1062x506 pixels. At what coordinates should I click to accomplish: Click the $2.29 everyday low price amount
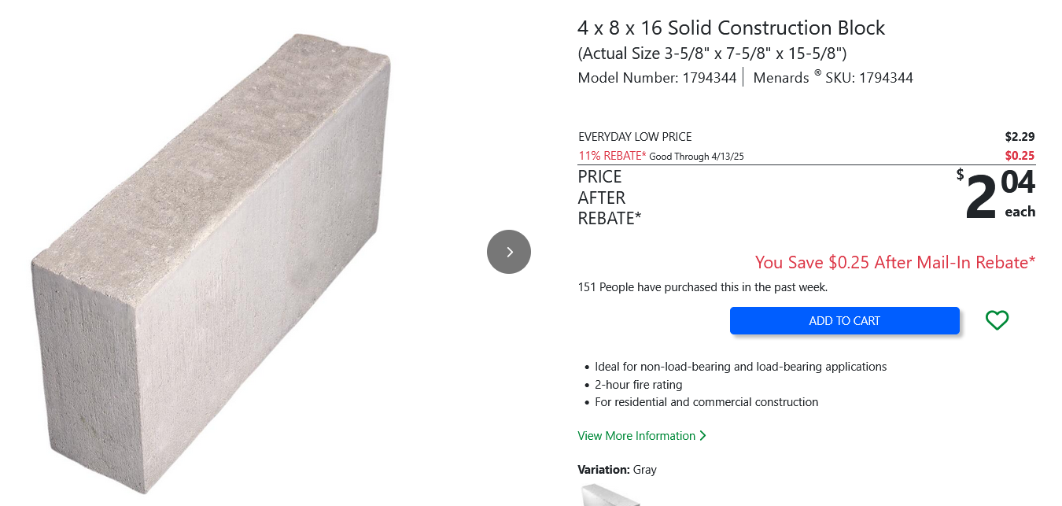(1020, 137)
